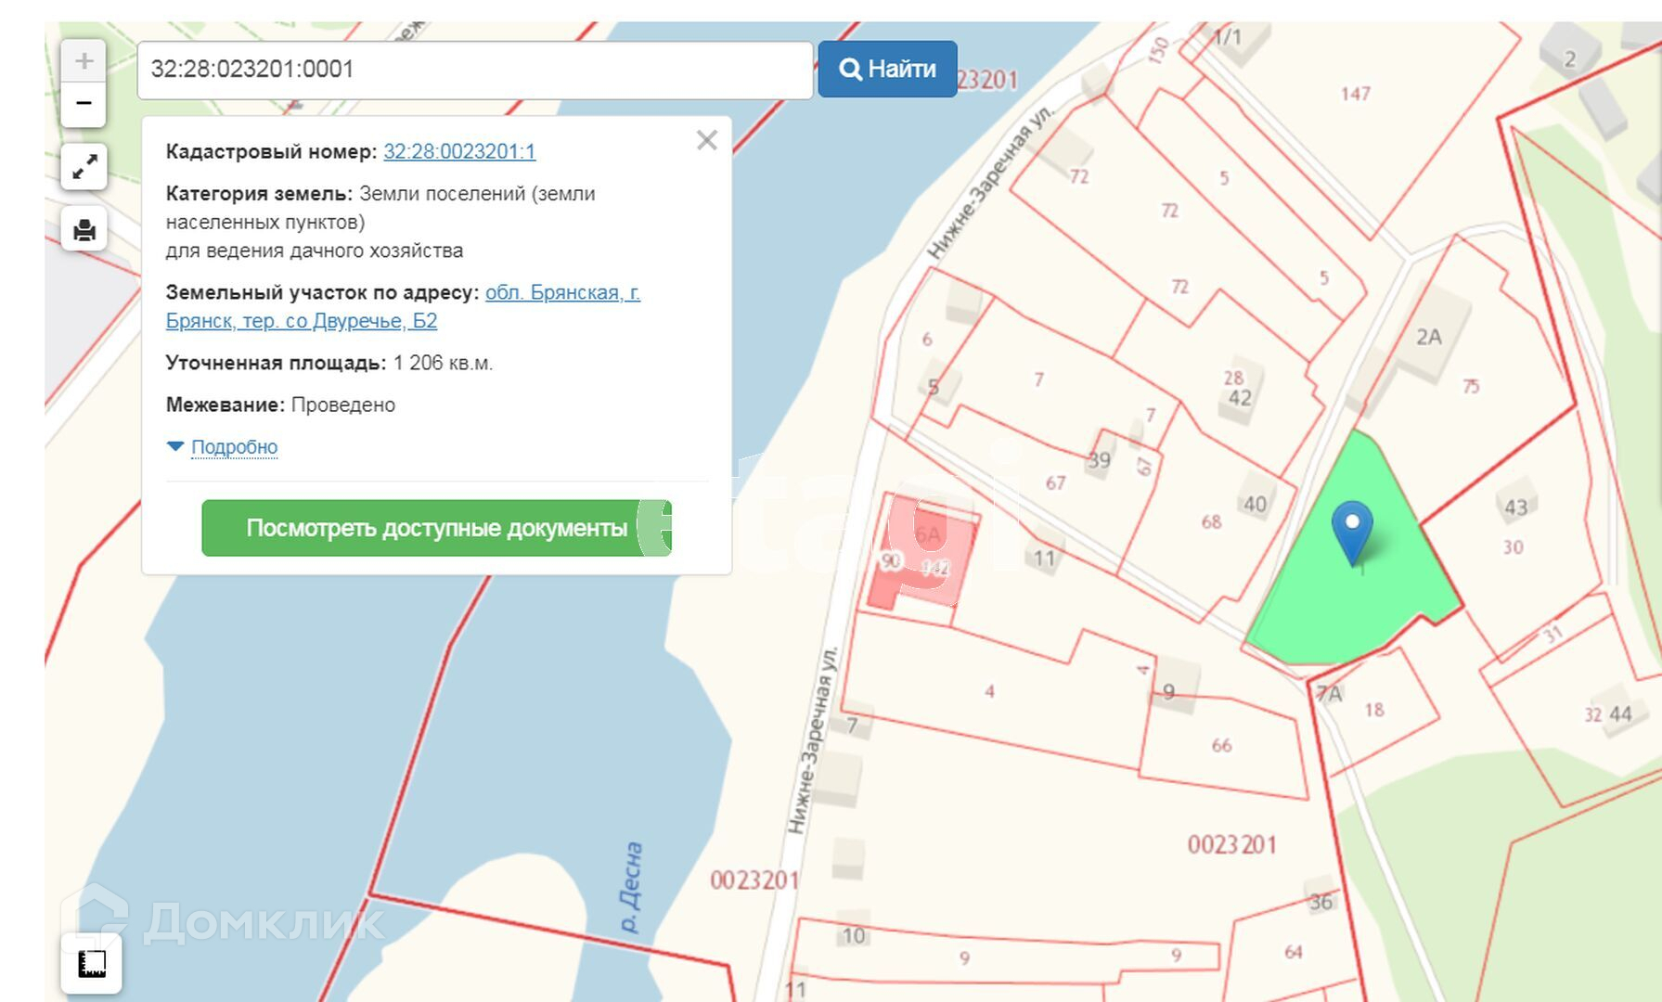Select parcel 66 on the map

click(x=1220, y=745)
